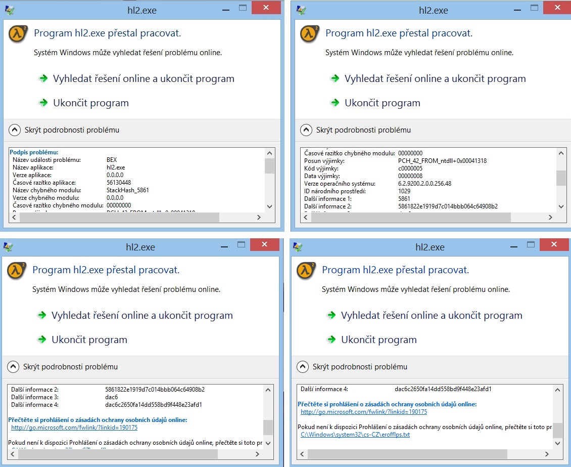
Task: Choose Vyhledat řešení online in top-left dialog
Action: tap(144, 79)
